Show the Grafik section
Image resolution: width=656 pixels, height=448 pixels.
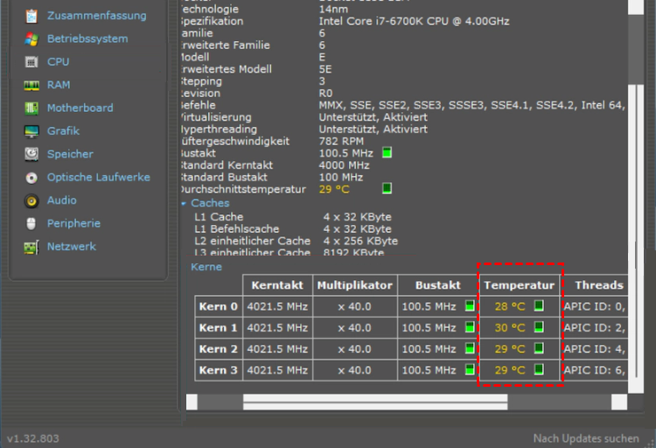click(63, 131)
